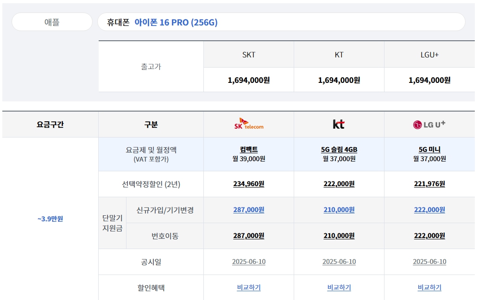Click SKT 월 39,000원 price text

pyautogui.click(x=249, y=159)
